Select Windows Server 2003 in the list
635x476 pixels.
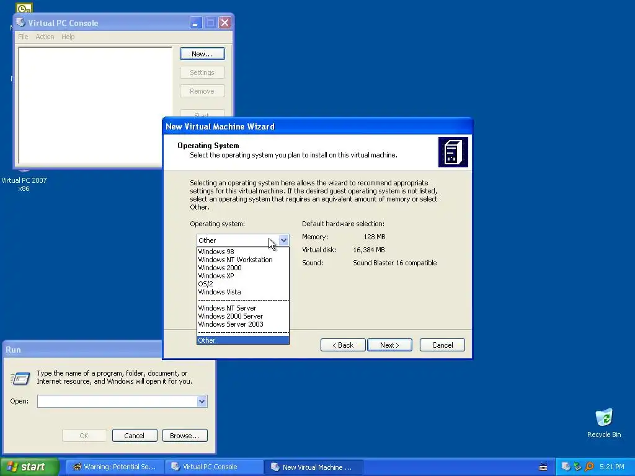coord(243,324)
